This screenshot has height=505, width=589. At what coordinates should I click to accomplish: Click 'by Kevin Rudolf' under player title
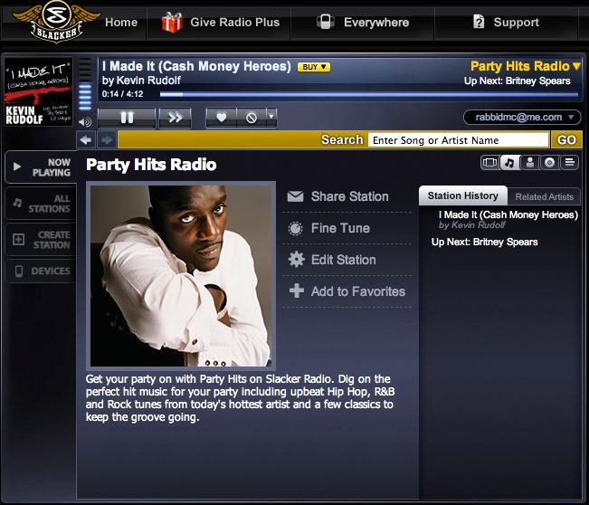(x=141, y=81)
